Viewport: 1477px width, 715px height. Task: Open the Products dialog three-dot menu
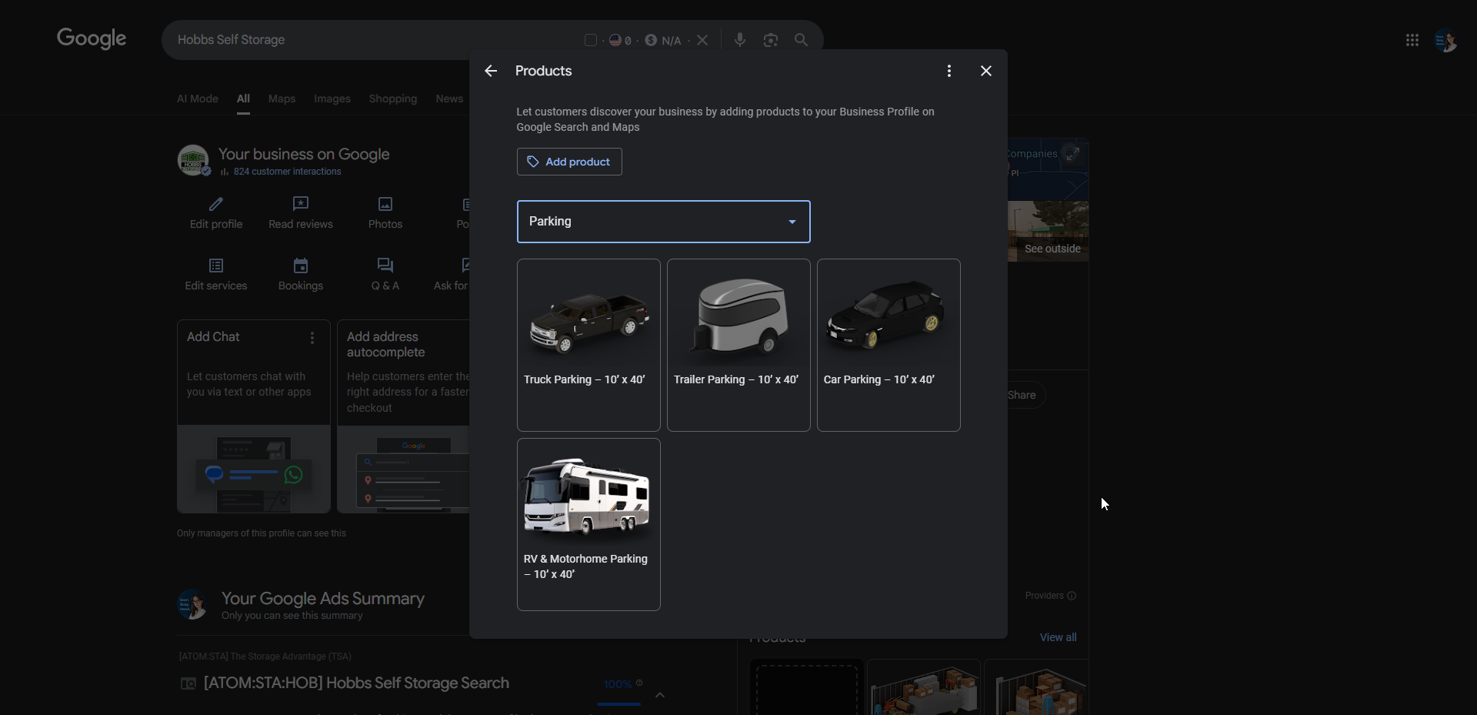click(949, 71)
